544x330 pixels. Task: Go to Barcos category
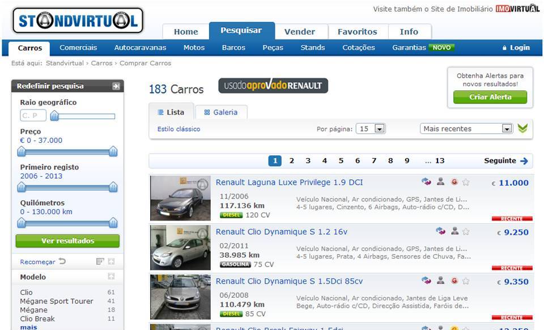tap(233, 48)
